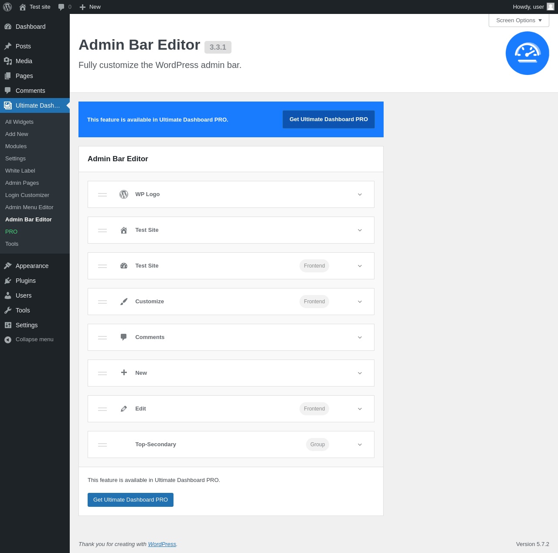558x553 pixels.
Task: Expand the first Test Site row with home icon
Action: tap(360, 230)
